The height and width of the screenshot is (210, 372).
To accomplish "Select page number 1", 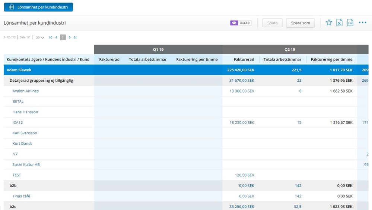I will point(63,37).
